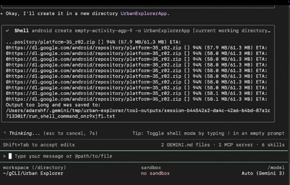Click the tip about toggling shell mode

(x=208, y=133)
